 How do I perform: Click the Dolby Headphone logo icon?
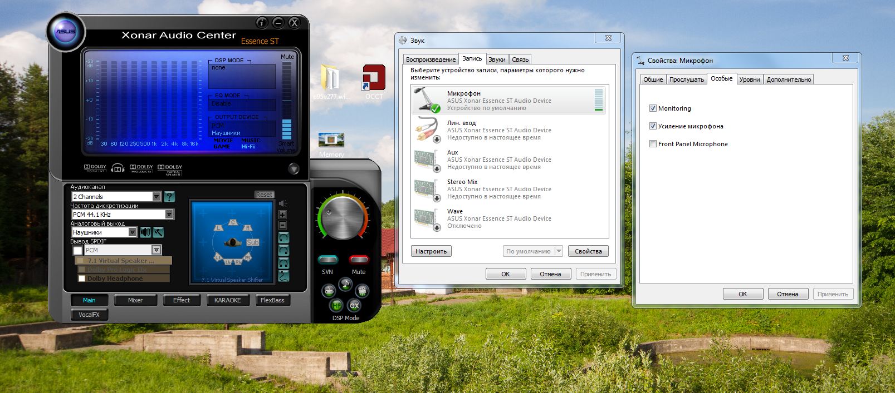point(118,168)
